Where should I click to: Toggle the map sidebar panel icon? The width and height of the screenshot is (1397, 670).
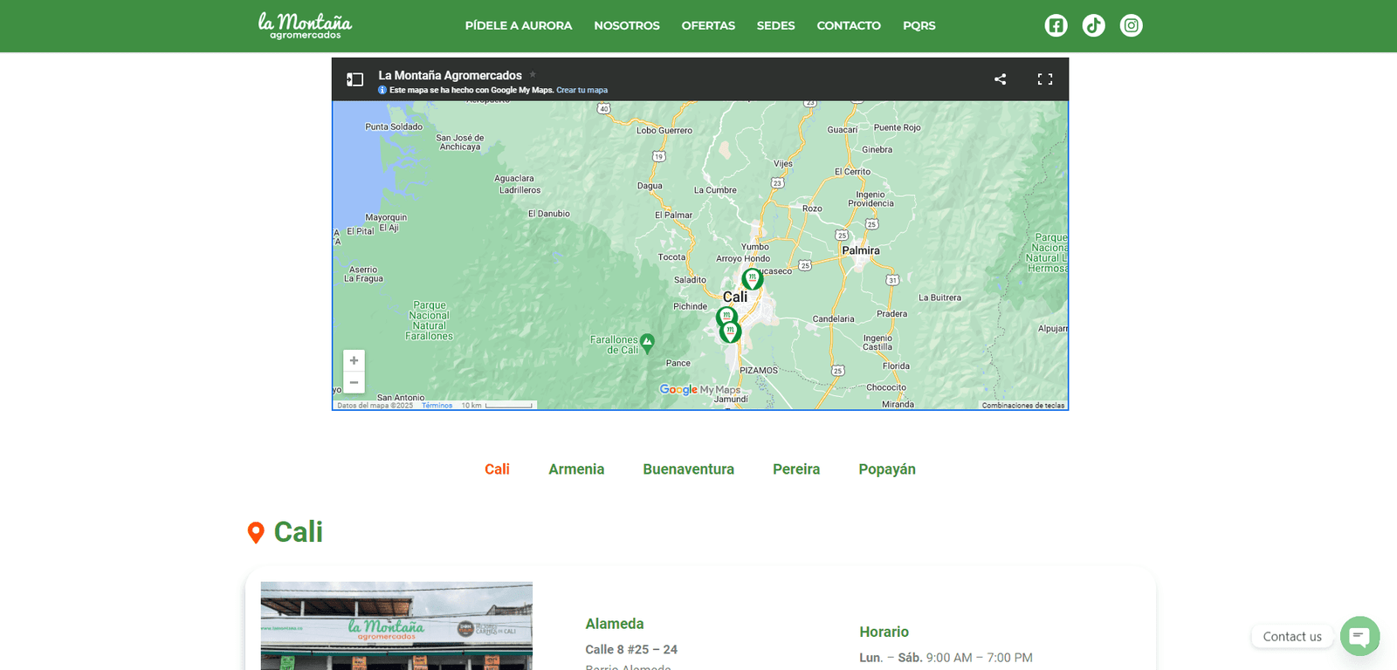[x=354, y=79]
